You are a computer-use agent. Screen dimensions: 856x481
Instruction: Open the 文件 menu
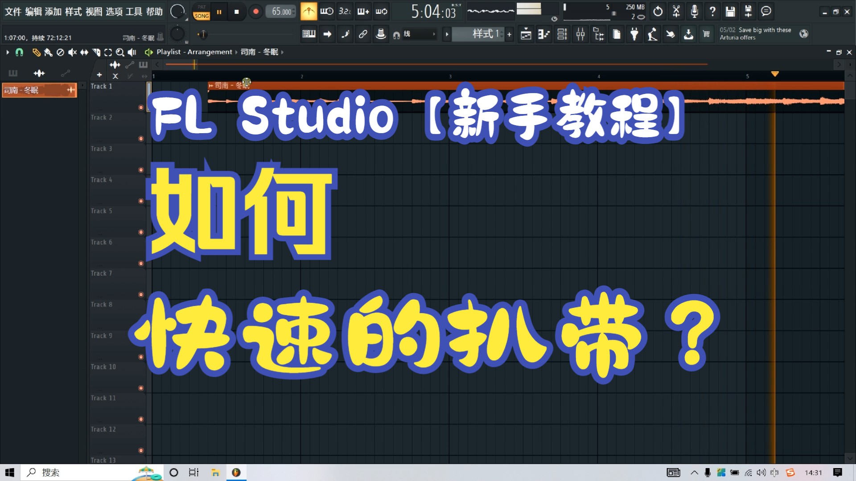click(x=13, y=12)
